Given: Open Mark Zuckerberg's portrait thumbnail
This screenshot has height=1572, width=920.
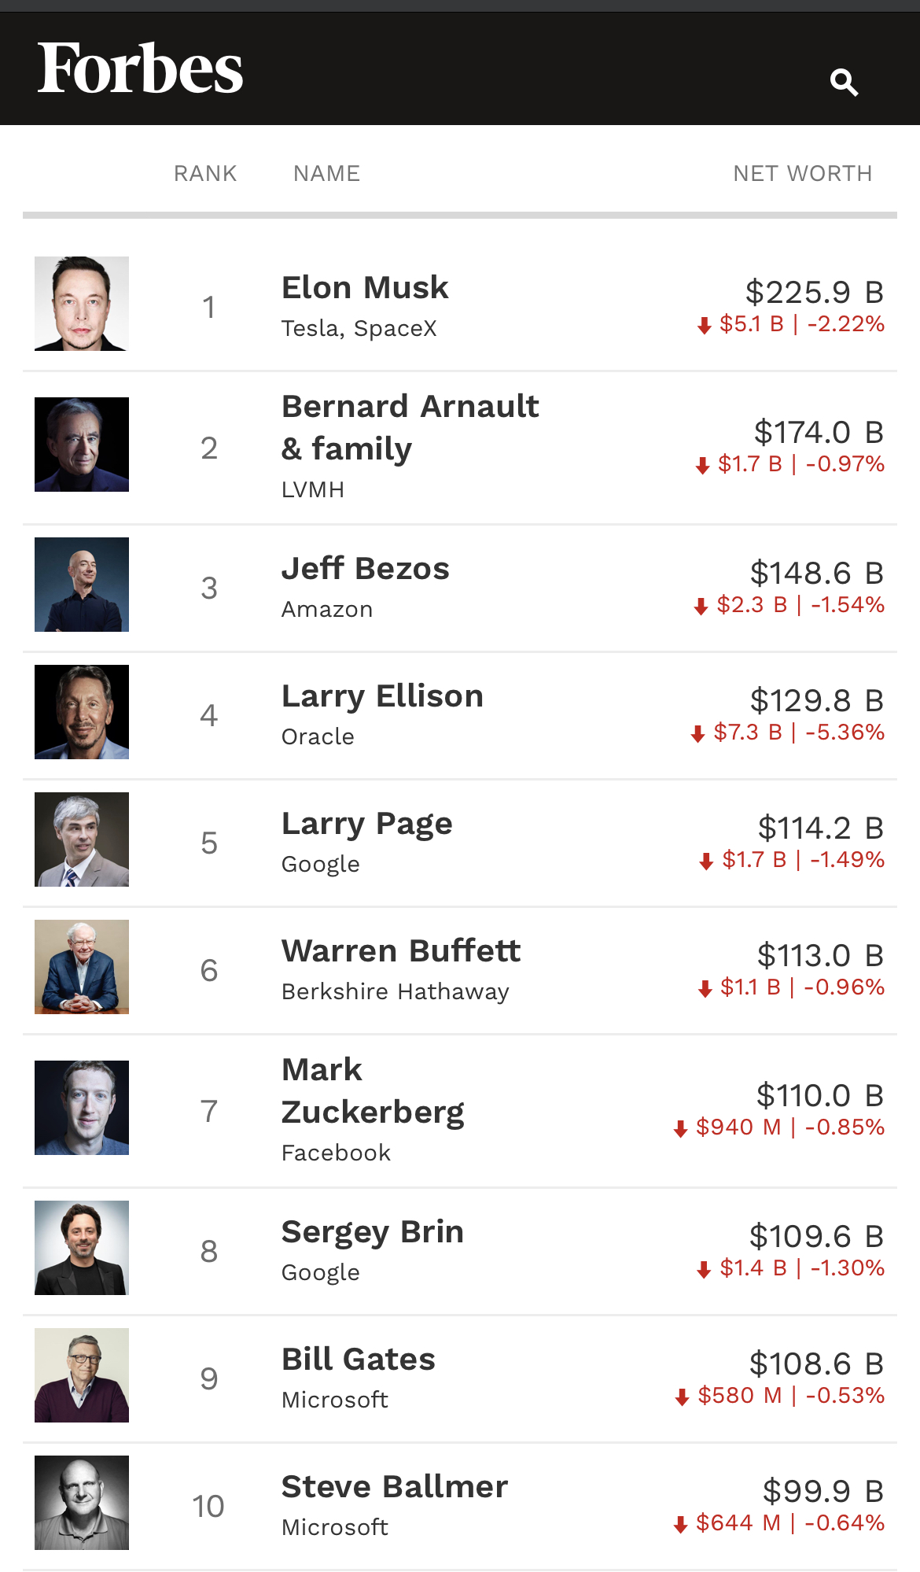Looking at the screenshot, I should point(82,1108).
